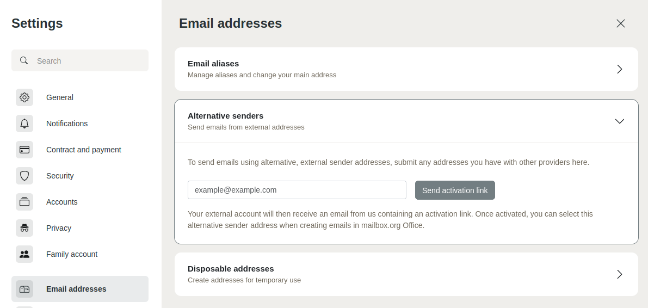Image resolution: width=648 pixels, height=308 pixels.
Task: Collapse the Alternative senders section chevron
Action: (x=619, y=121)
